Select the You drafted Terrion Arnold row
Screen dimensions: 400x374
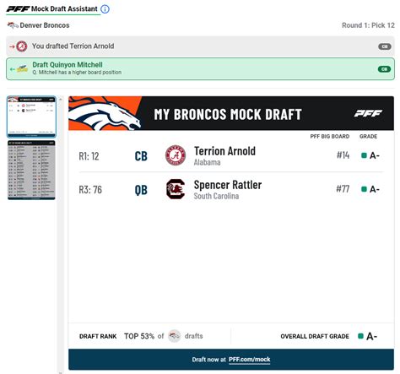(200, 46)
